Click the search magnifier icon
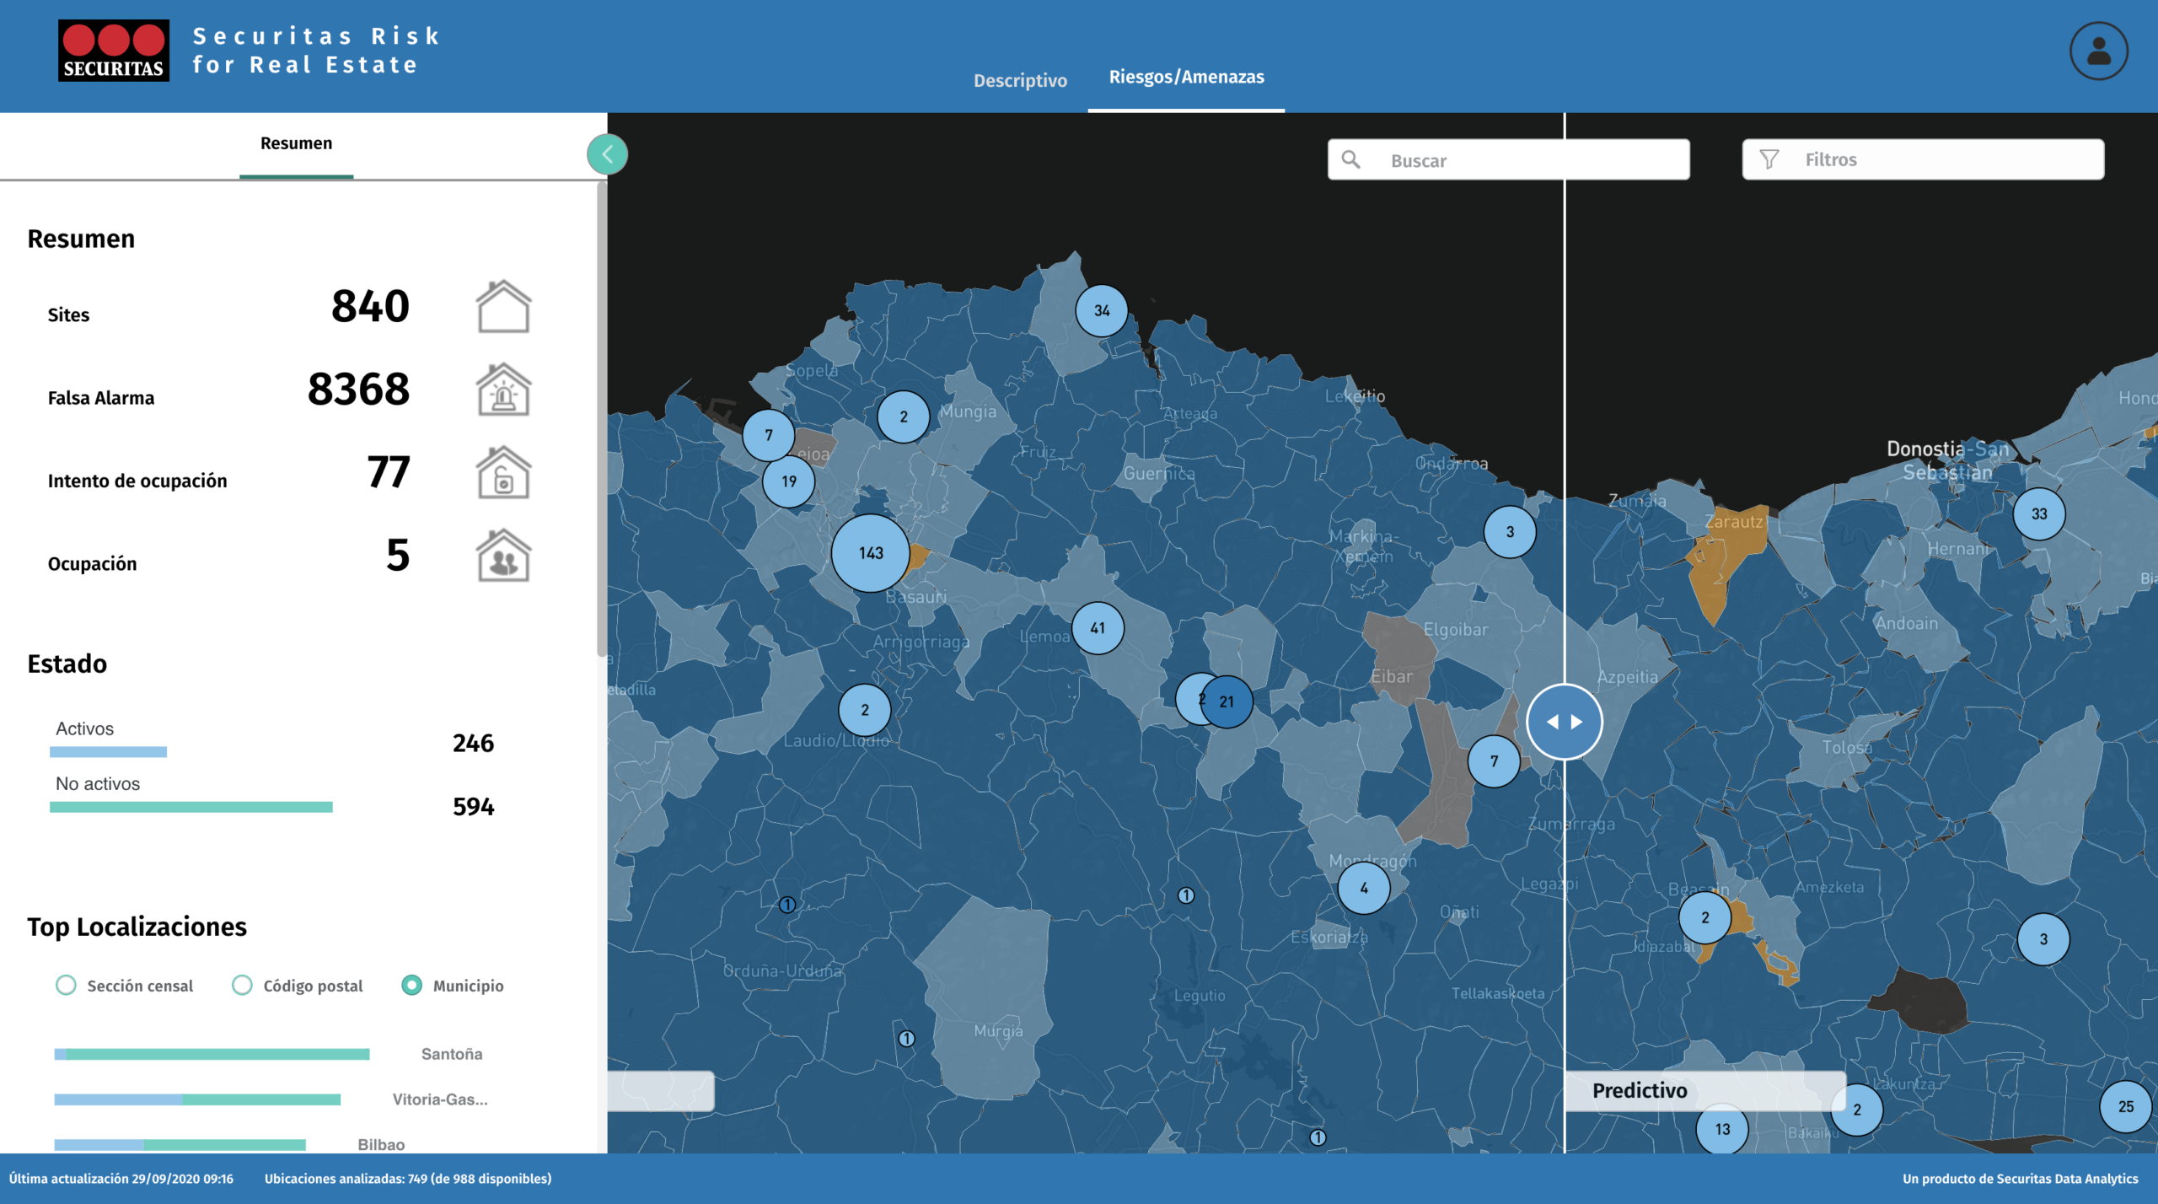Viewport: 2158px width, 1204px height. click(x=1350, y=159)
